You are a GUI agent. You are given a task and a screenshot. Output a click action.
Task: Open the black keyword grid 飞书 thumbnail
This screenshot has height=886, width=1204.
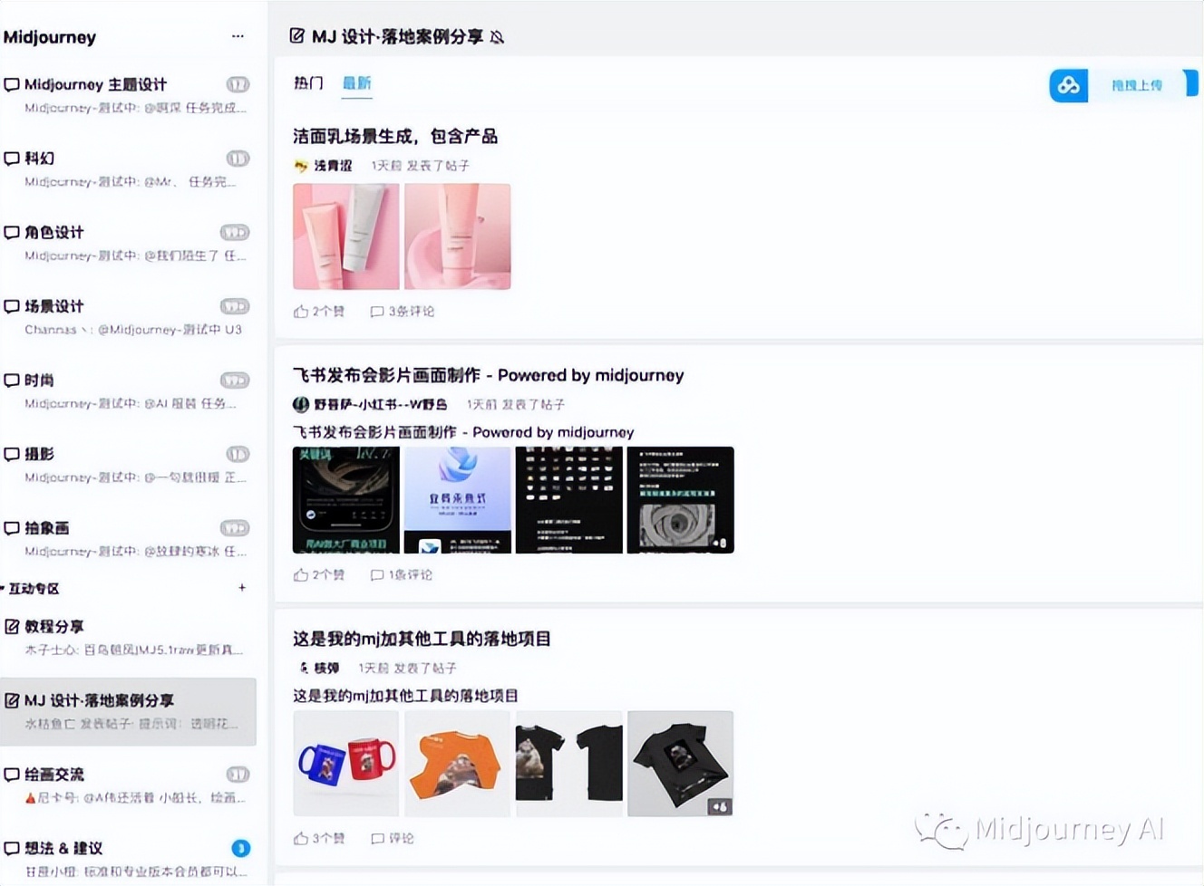[568, 500]
